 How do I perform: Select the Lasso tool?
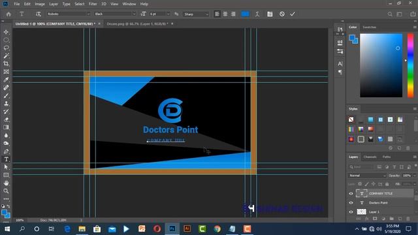[x=6, y=48]
